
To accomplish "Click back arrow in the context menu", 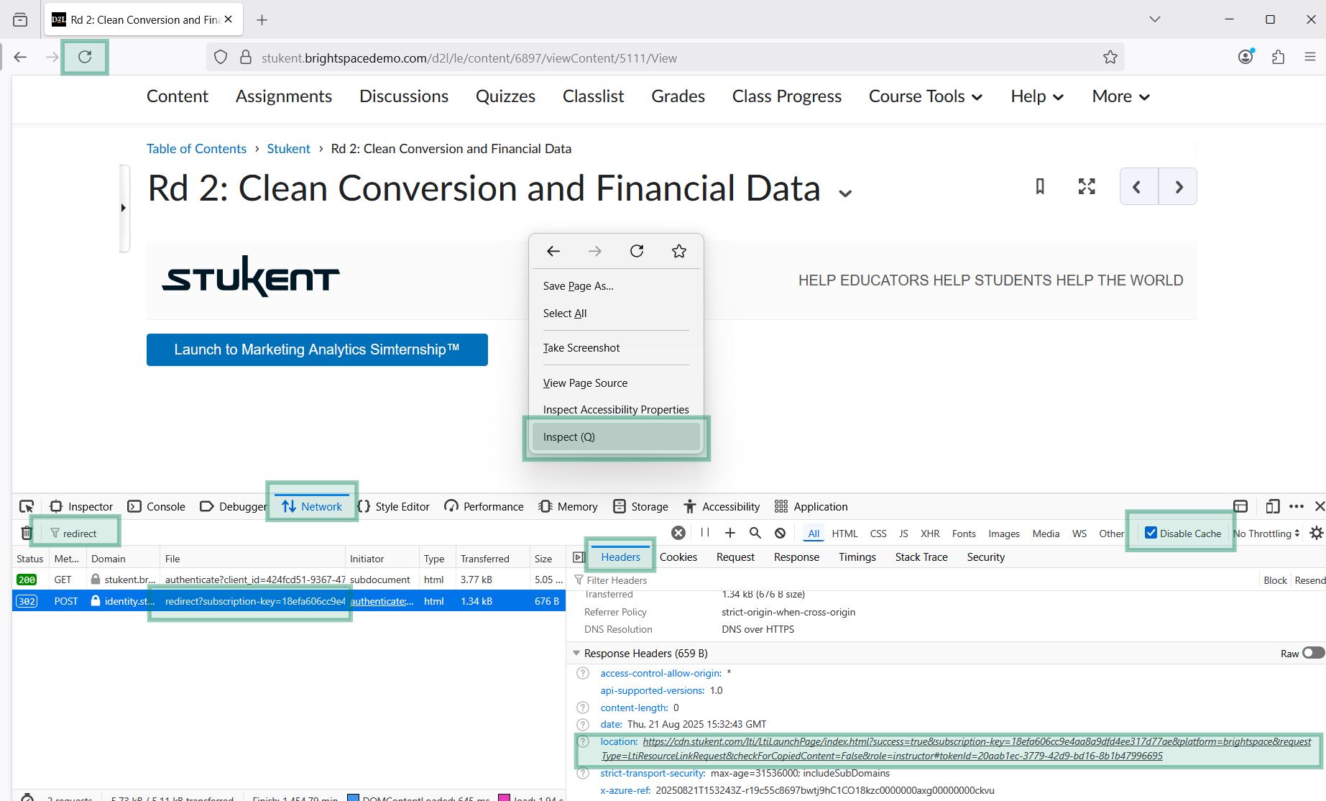I will tap(553, 251).
